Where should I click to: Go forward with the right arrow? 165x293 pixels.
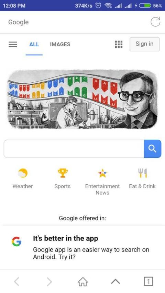click(49, 281)
